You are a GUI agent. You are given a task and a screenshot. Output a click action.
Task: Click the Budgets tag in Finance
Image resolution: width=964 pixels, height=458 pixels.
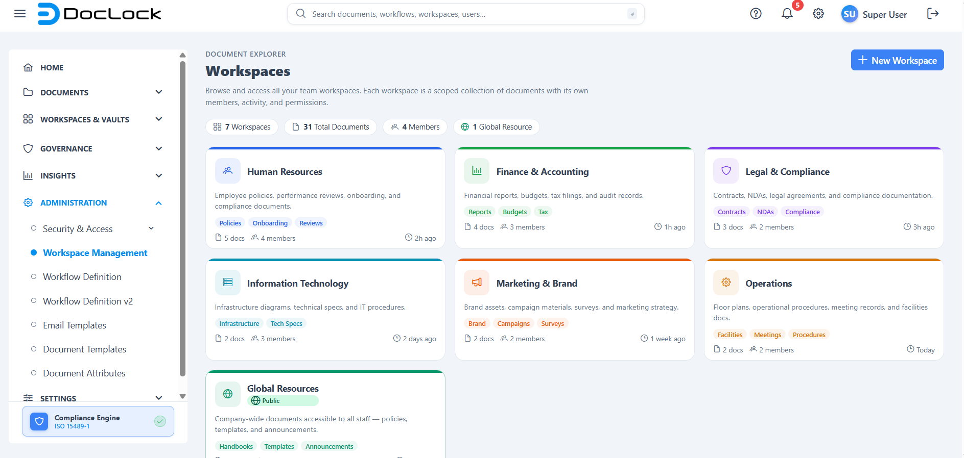[x=514, y=212]
